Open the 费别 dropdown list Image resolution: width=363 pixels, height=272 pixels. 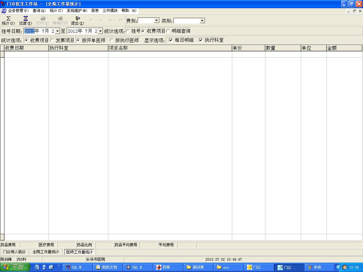tap(157, 20)
